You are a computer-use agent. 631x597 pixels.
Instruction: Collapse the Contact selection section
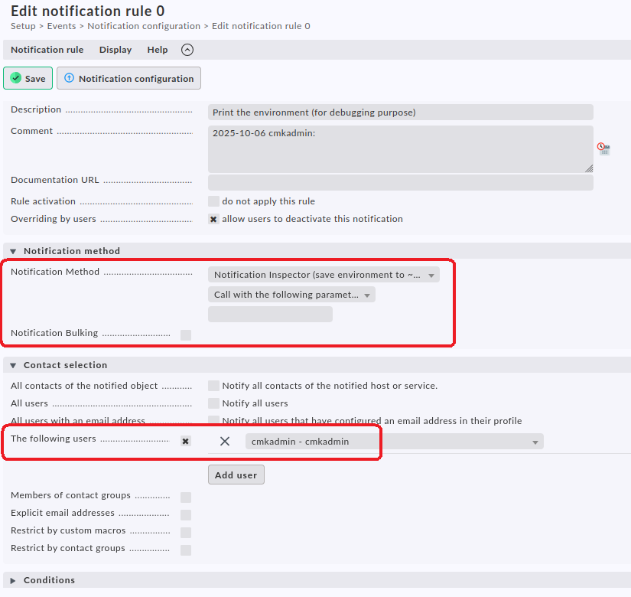(13, 366)
